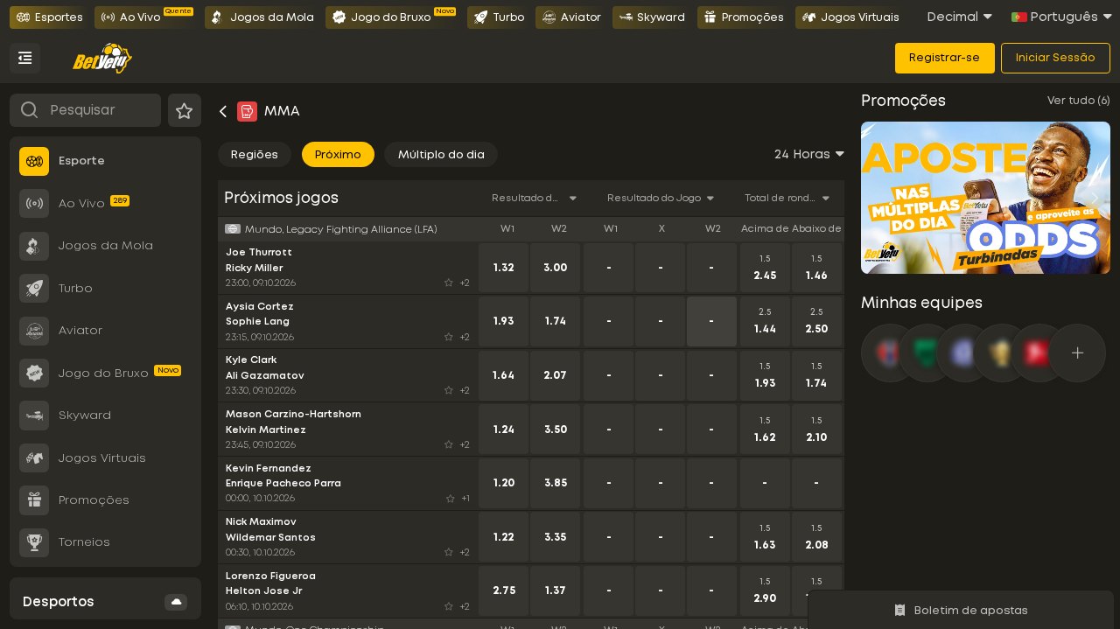This screenshot has height=629, width=1120.
Task: Open Turbo rocket sidebar icon
Action: tap(34, 288)
